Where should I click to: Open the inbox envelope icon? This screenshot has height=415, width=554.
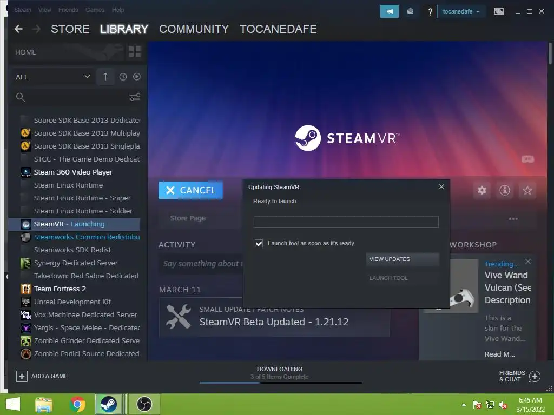click(410, 11)
